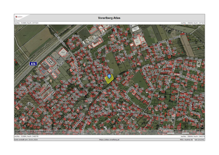
Task: Click the Rheinstraße street label
Action: click(61, 40)
